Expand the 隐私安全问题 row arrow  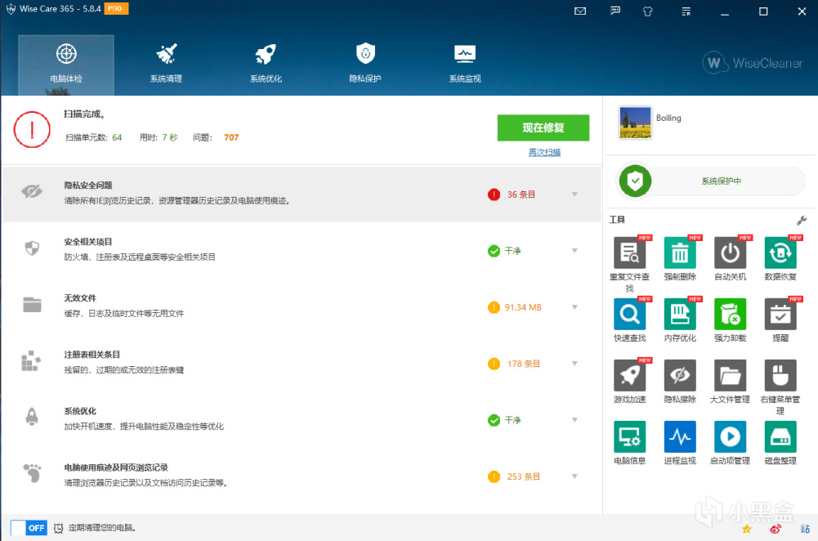click(574, 194)
